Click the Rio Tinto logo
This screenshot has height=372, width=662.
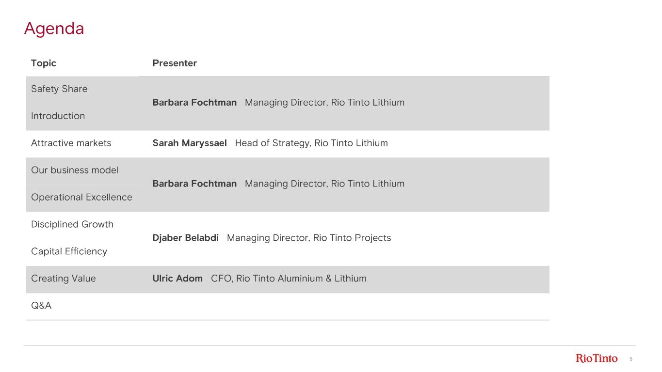point(597,358)
